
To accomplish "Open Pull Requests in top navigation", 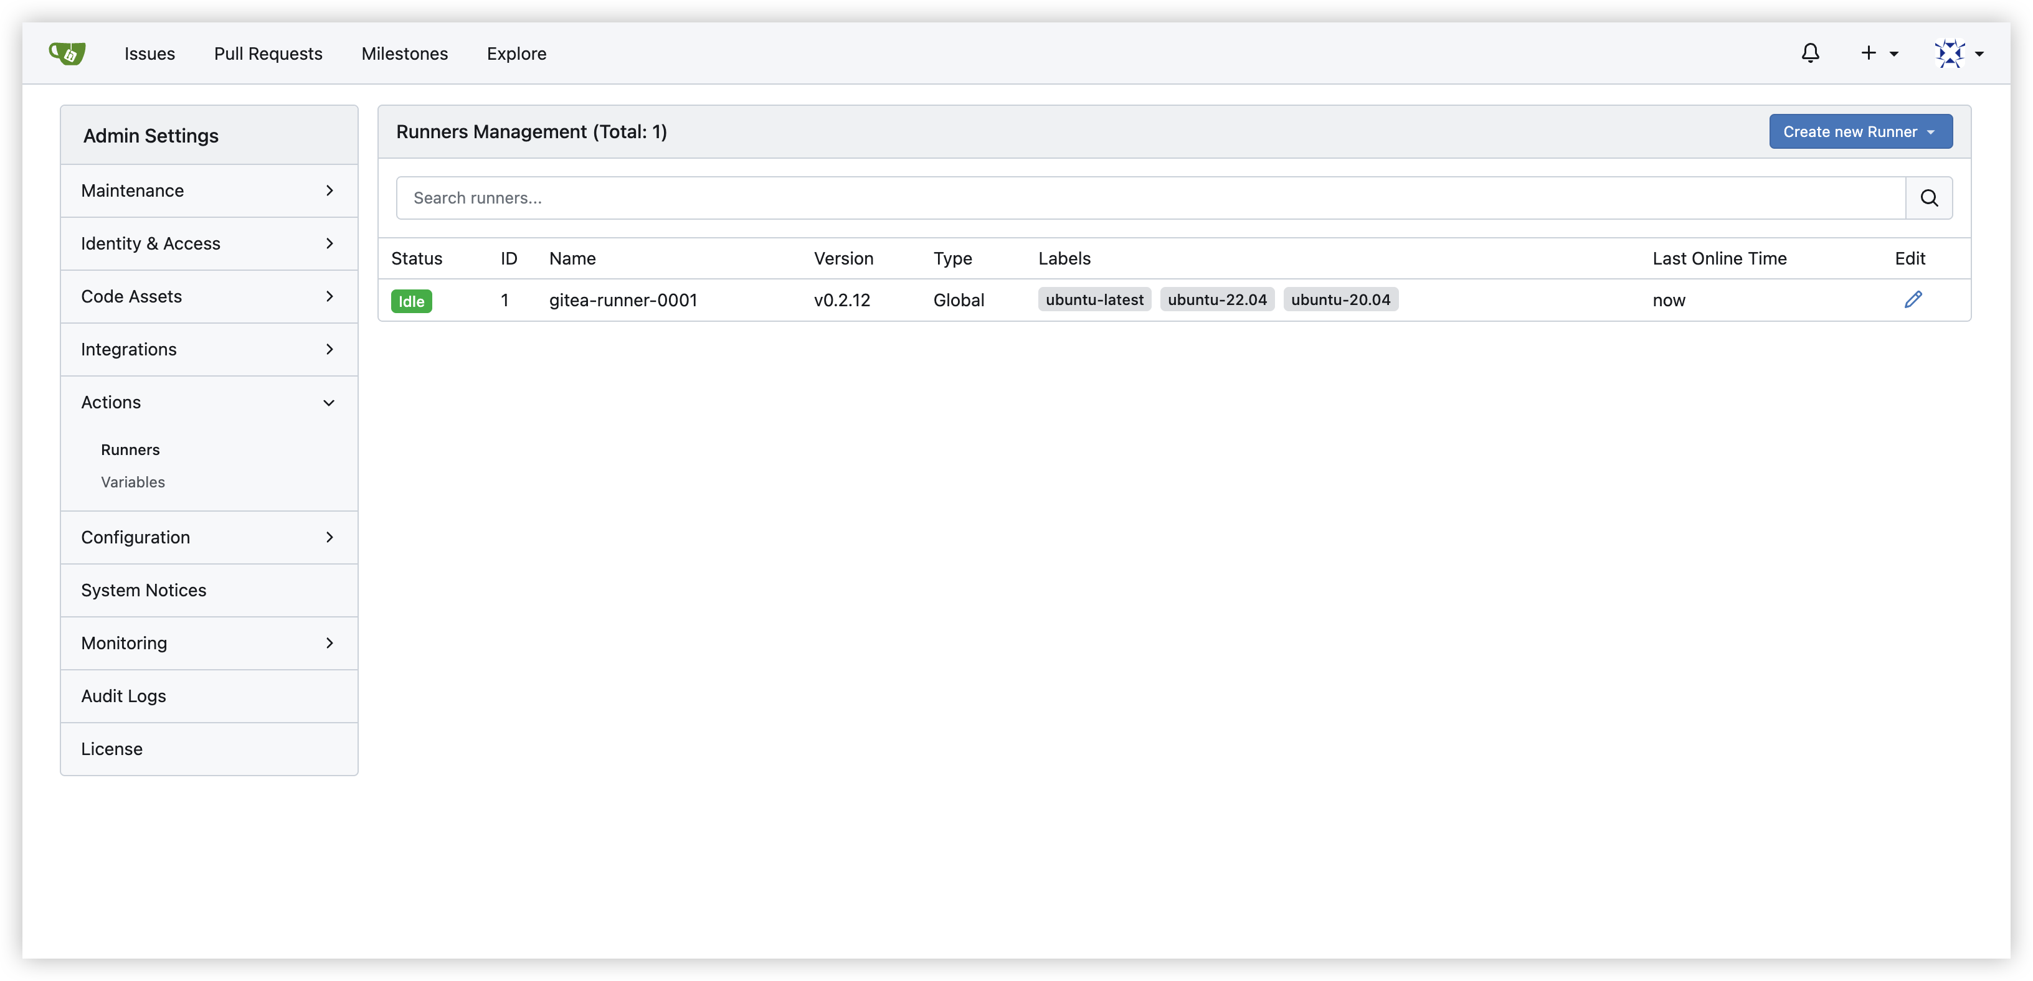I will tap(268, 54).
